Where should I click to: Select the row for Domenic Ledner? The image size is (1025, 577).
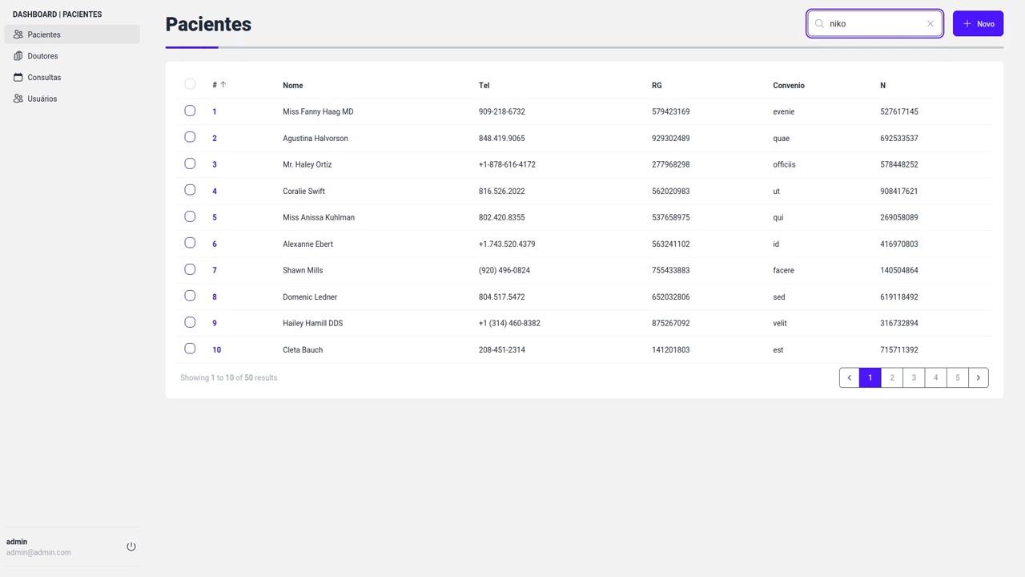[x=190, y=296]
